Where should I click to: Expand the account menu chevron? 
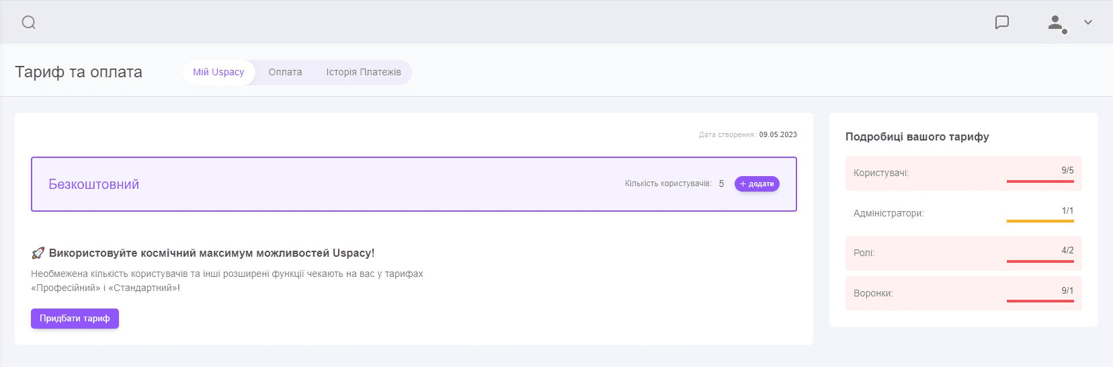pos(1088,22)
